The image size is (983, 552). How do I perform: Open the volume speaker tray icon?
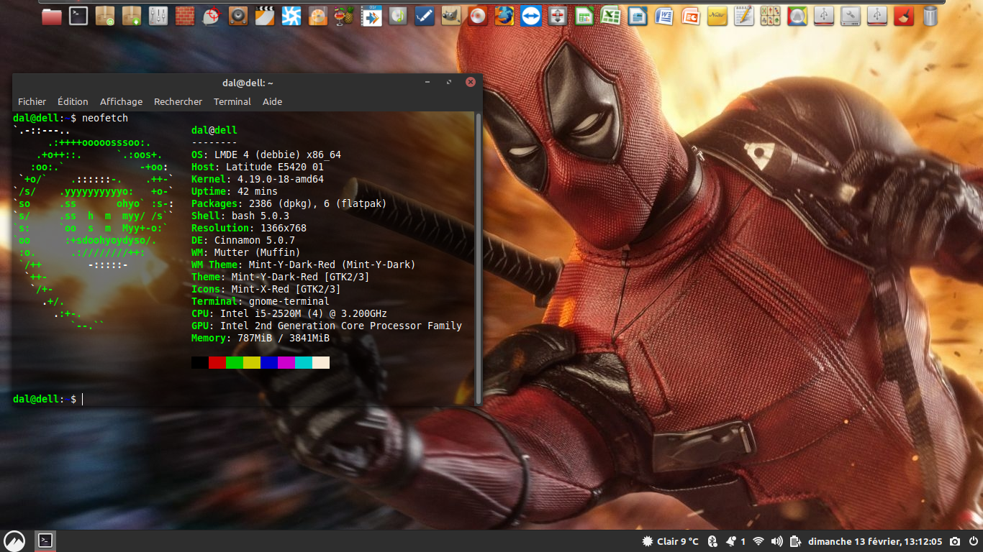[x=776, y=541]
